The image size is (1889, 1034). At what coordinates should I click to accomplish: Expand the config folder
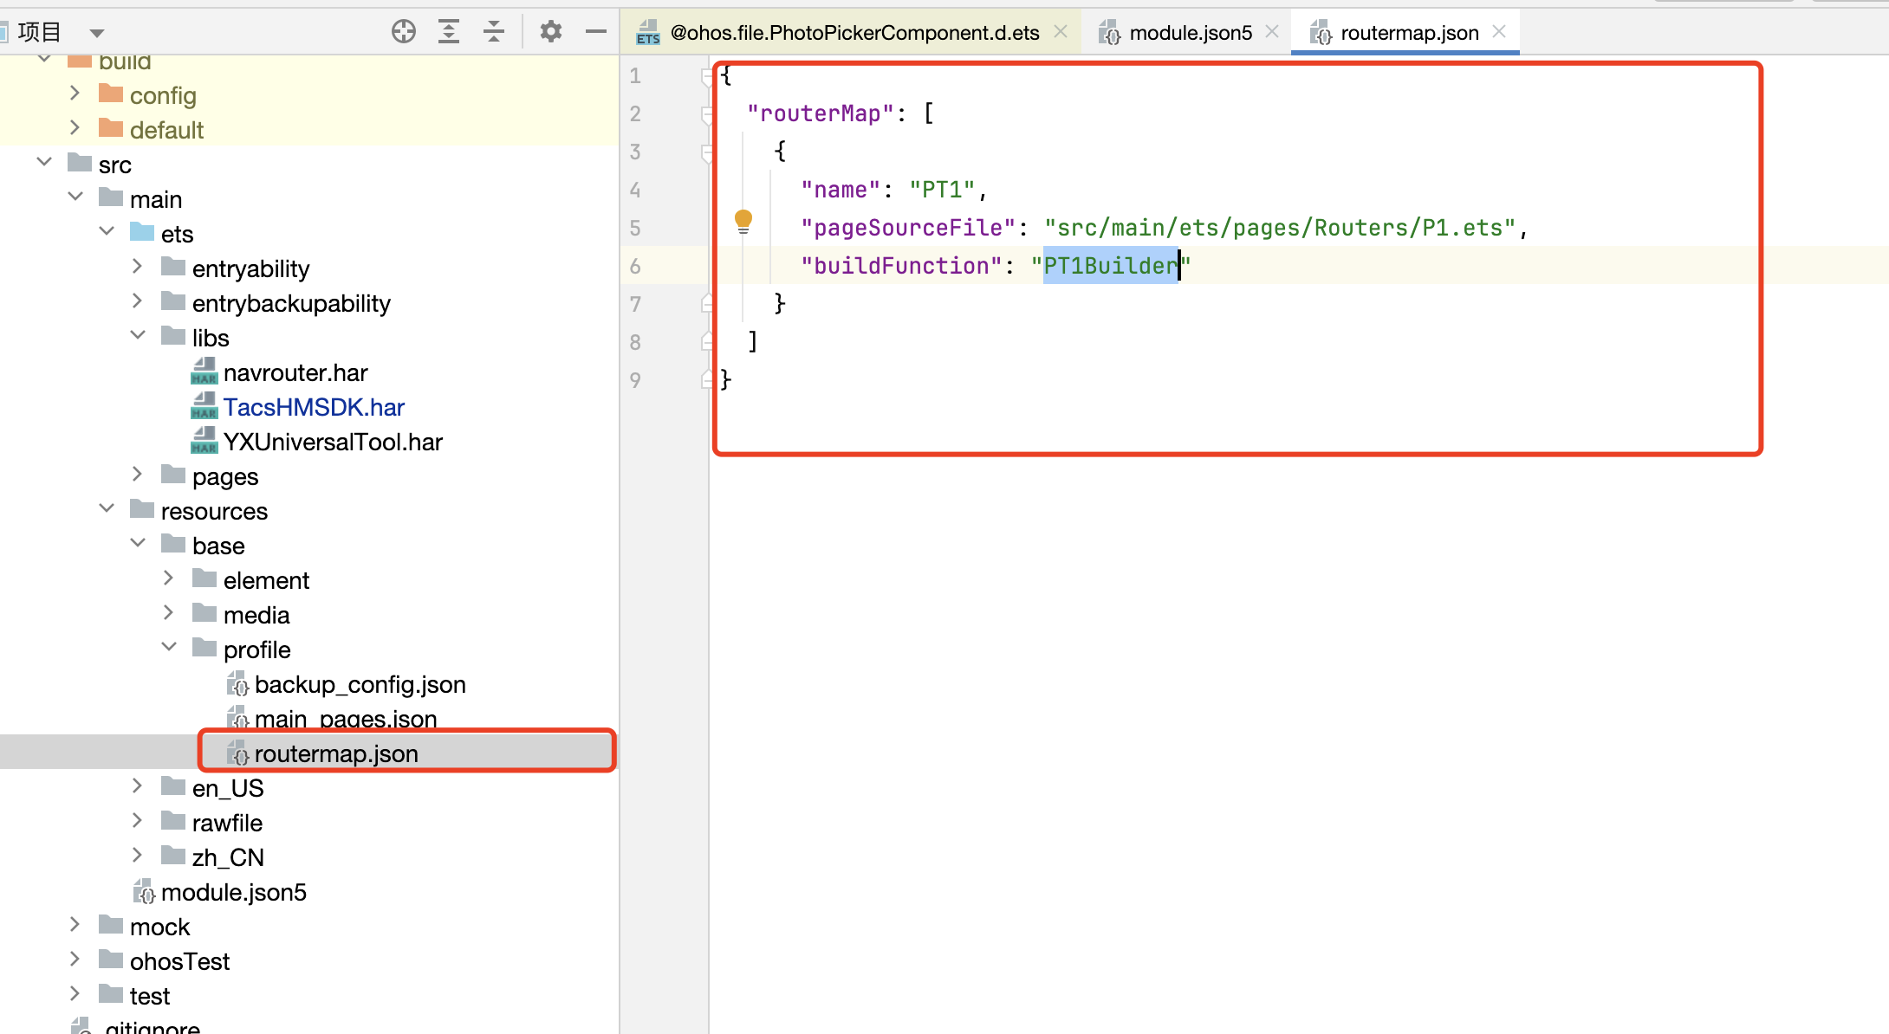(x=75, y=94)
